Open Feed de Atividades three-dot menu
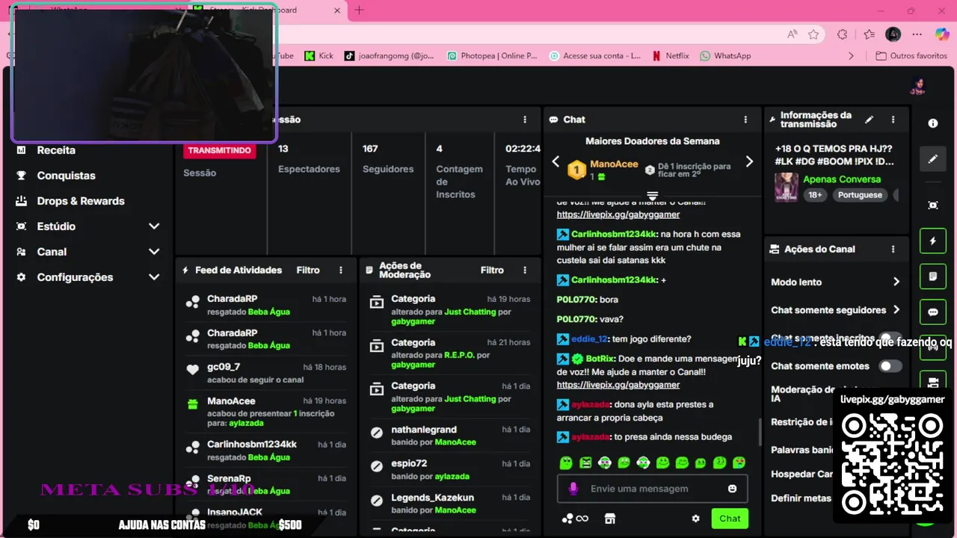Viewport: 957px width, 538px height. (341, 270)
